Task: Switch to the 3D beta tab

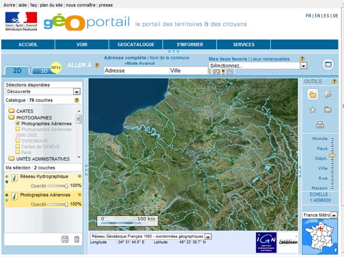Action: [44, 71]
